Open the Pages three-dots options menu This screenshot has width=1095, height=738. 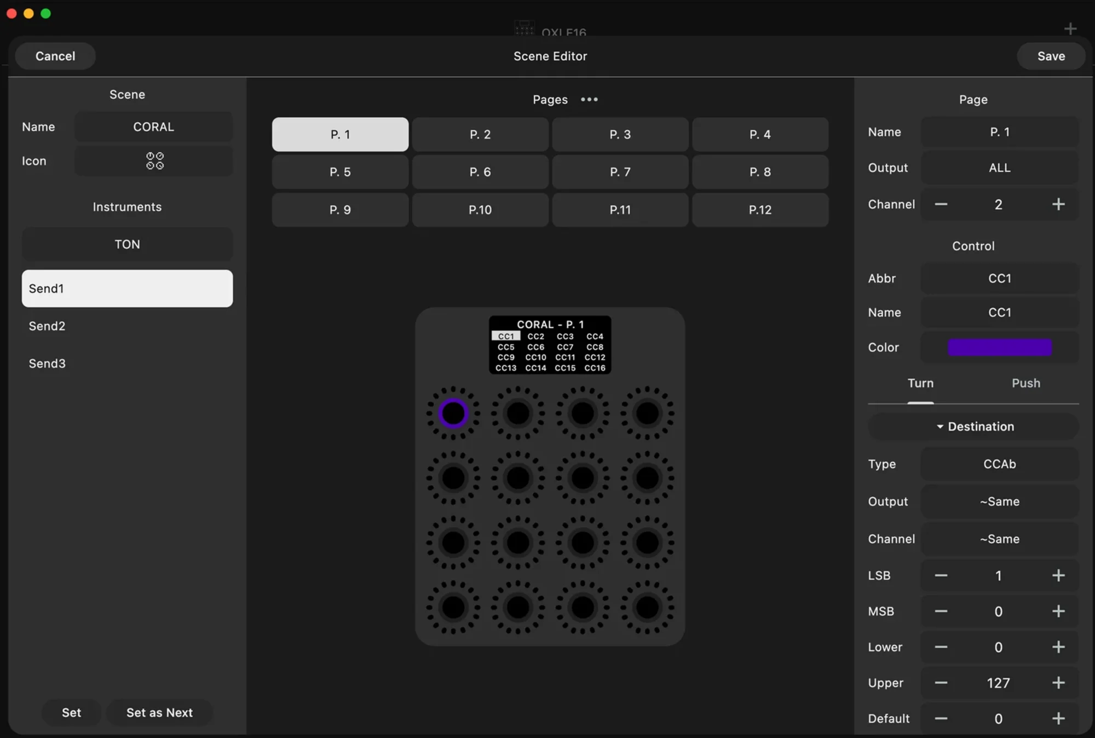pyautogui.click(x=589, y=100)
